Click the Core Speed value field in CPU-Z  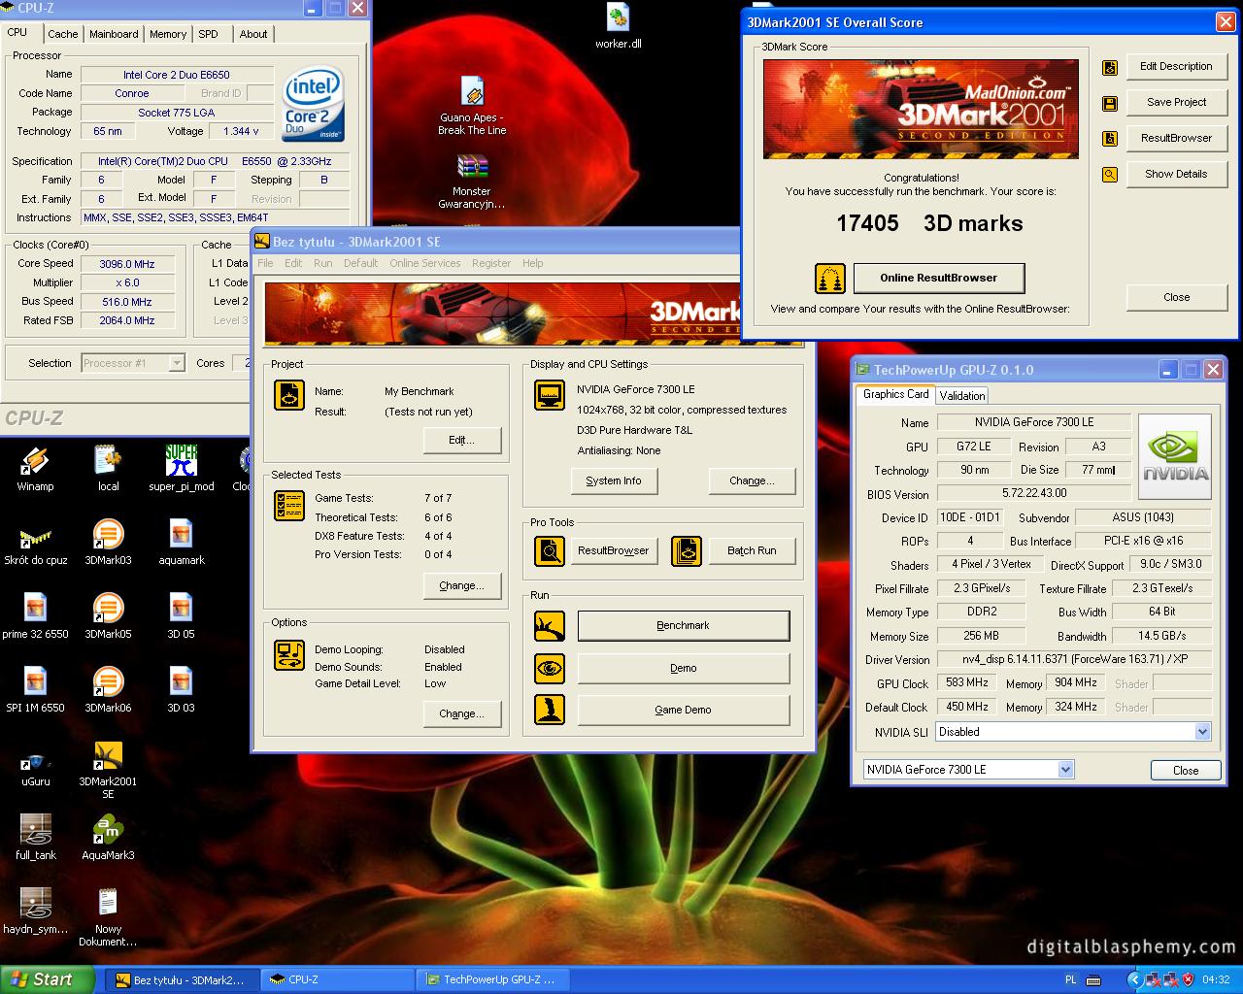[x=127, y=264]
